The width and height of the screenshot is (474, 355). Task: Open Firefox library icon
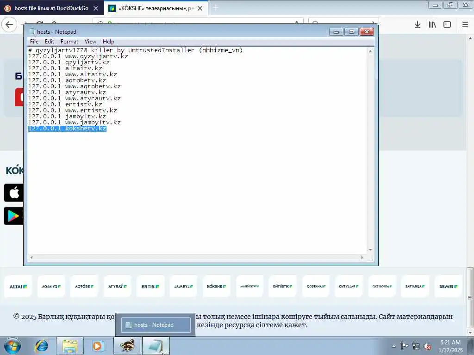432,25
